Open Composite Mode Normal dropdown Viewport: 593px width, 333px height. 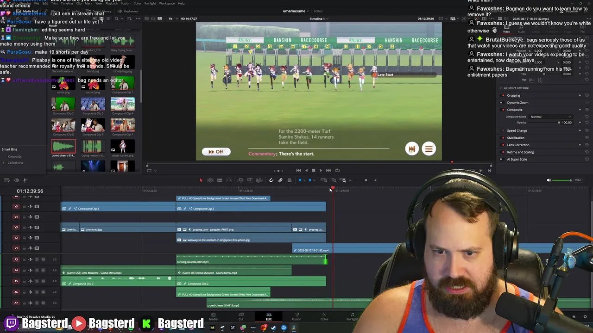[551, 117]
